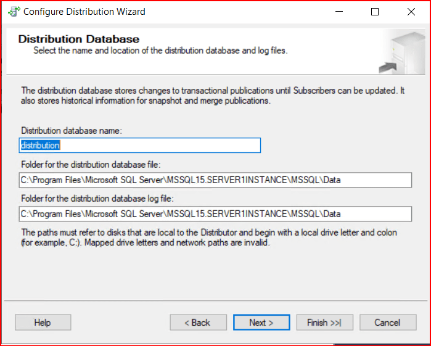This screenshot has width=431, height=346.
Task: Click the note about local drive paths
Action: click(208, 237)
